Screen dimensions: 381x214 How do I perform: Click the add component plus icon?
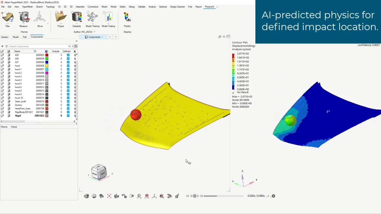coord(2,46)
